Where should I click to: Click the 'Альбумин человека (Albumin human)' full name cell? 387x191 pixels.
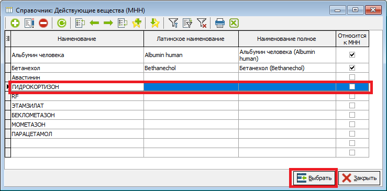pyautogui.click(x=287, y=55)
